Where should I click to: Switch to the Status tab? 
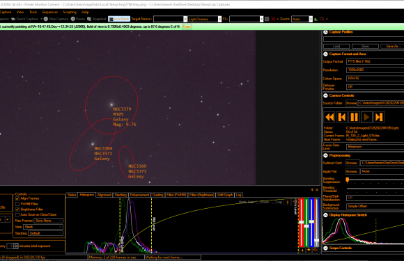(x=72, y=195)
